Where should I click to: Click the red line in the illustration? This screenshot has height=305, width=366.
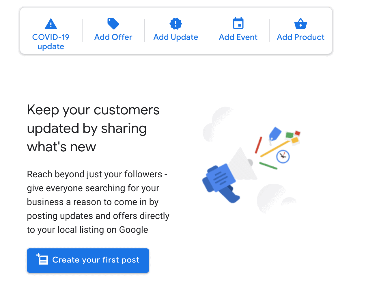coord(258,145)
